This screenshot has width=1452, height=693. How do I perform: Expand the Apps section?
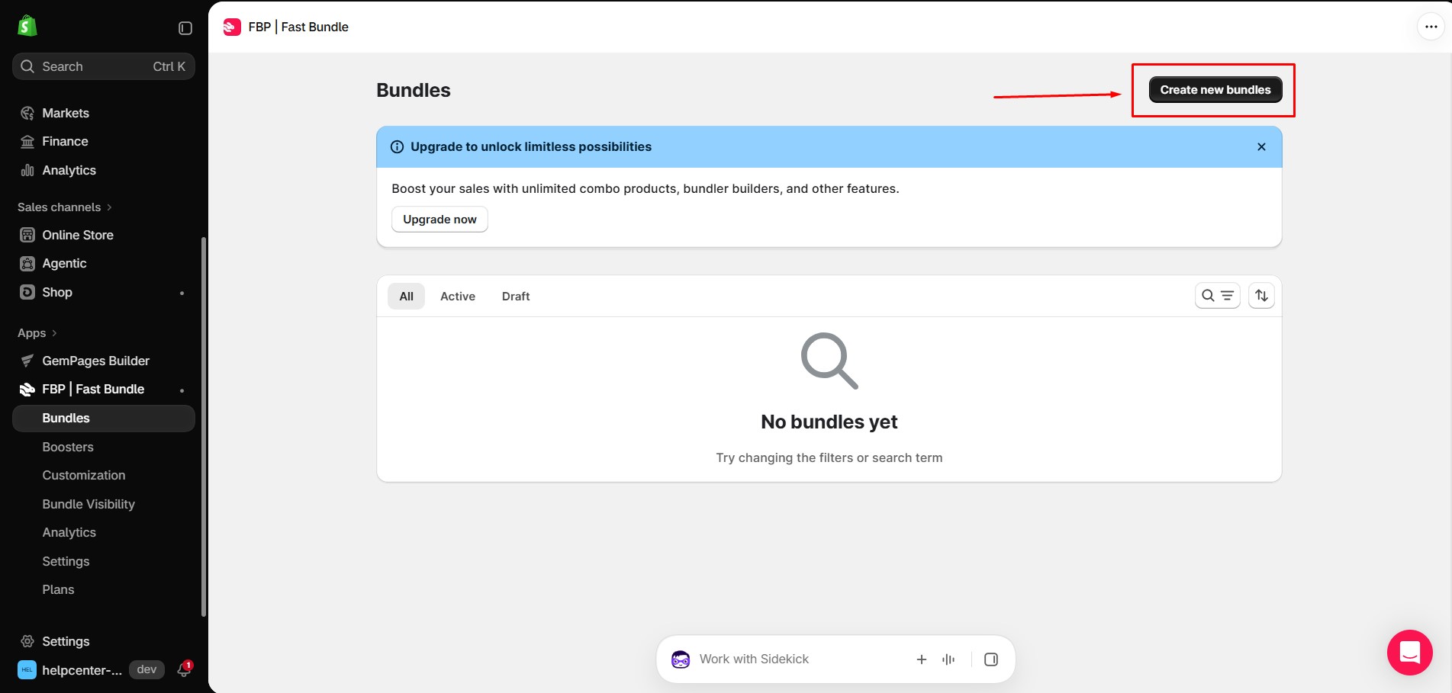coord(37,333)
